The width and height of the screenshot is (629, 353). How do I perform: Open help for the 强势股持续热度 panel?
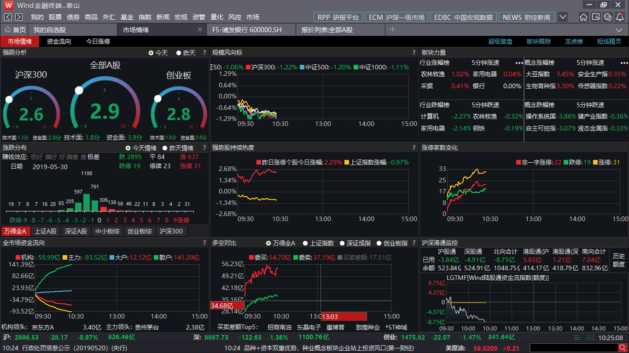pyautogui.click(x=414, y=148)
